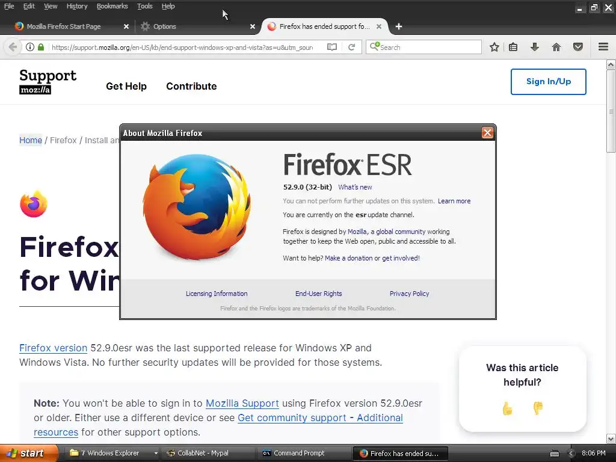Open the Mozilla Support link in the note
616x462 pixels.
(242, 404)
